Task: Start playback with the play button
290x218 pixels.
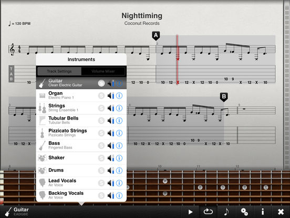Action: (x=190, y=212)
